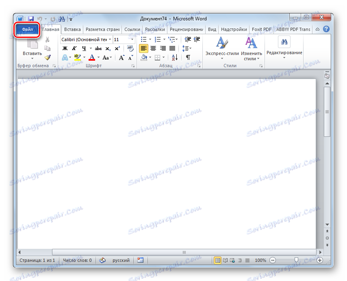Screen dimensions: 347x281
Task: Toggle bold (Ж) formatting
Action: coord(65,48)
